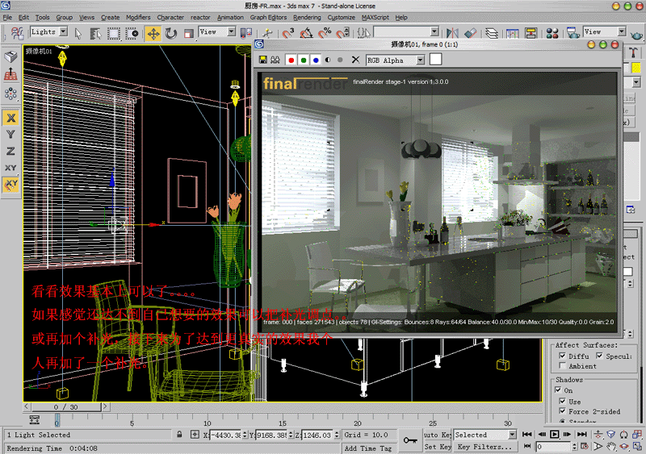646x454 pixels.
Task: Select the Move tool in the main toolbar
Action: coord(153,33)
